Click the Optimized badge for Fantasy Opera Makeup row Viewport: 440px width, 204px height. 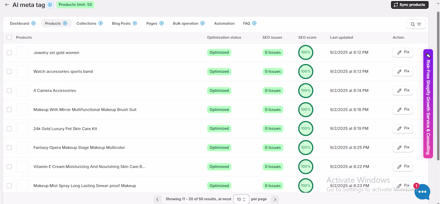pos(219,147)
